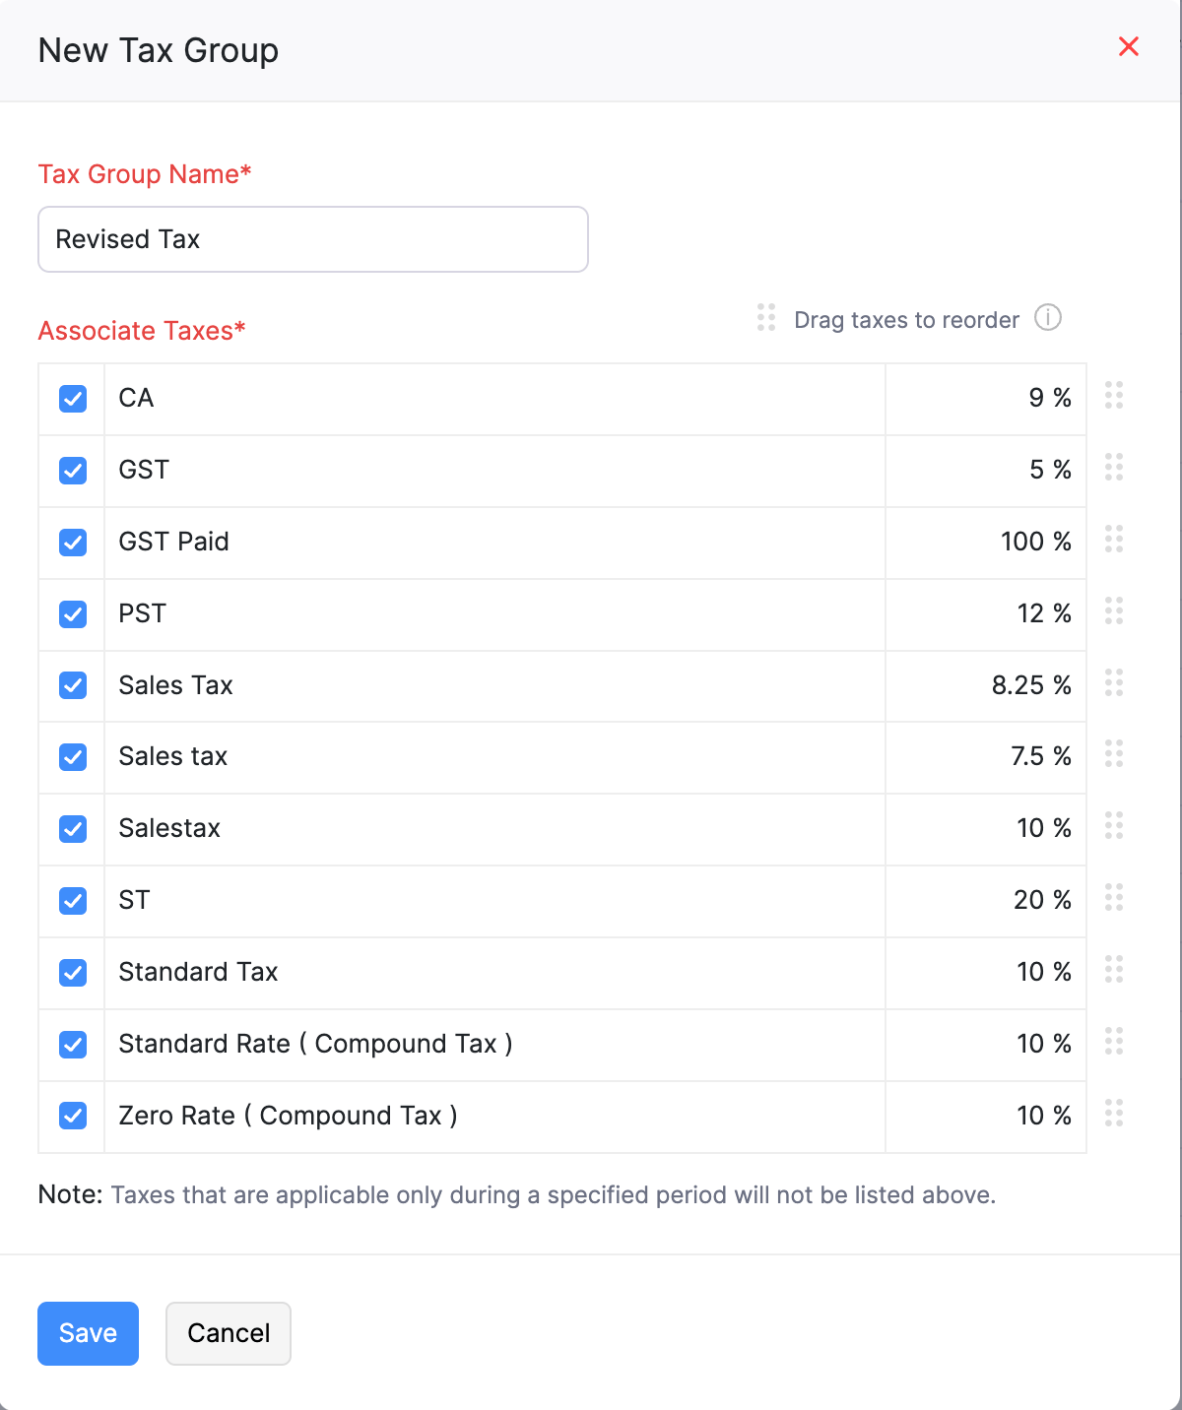Click the drag handle for Standard Tax

point(1114,971)
